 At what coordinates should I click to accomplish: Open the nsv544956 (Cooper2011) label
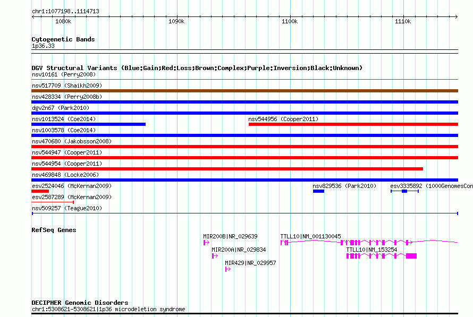283,119
